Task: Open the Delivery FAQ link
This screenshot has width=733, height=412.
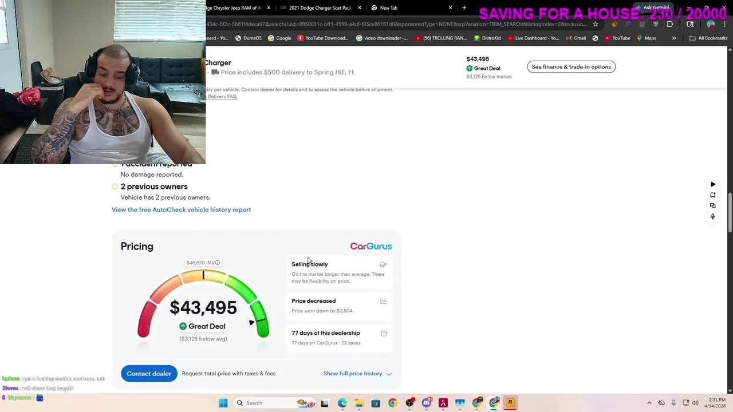Action: (222, 96)
